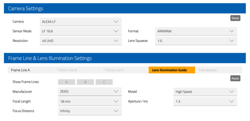Screen dimensions: 250x121
Task: Switch to the Frame Line B tab
Action: click(x=78, y=70)
